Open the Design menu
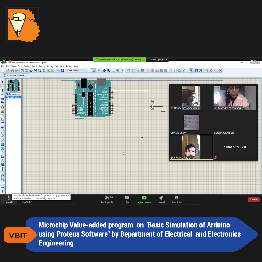 point(27,66)
